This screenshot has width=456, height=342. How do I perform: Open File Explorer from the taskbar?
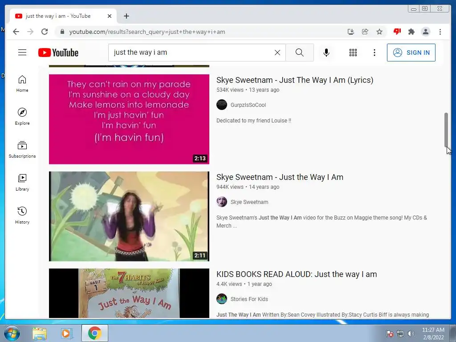40,333
